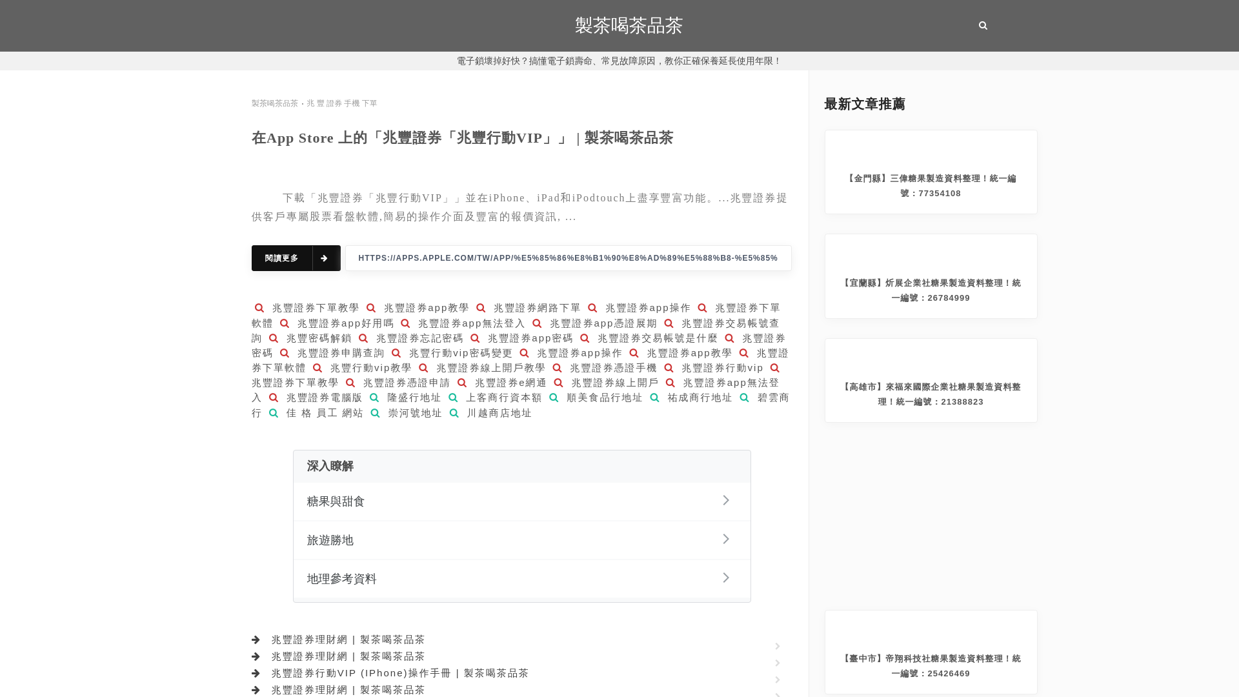Open tag 佳 格 員工 網站

pos(325,413)
